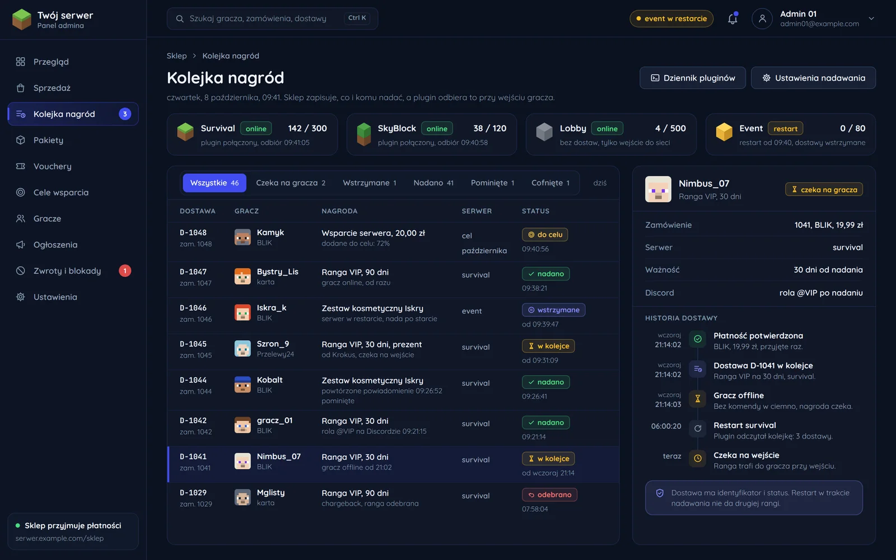Click the wstrzymane status badge on D-1046
896x560 pixels.
pyautogui.click(x=553, y=310)
